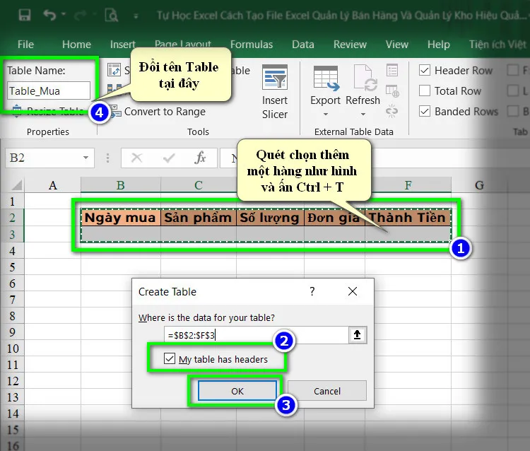Click the Insert Slicer icon
The width and height of the screenshot is (530, 451).
pos(275,79)
